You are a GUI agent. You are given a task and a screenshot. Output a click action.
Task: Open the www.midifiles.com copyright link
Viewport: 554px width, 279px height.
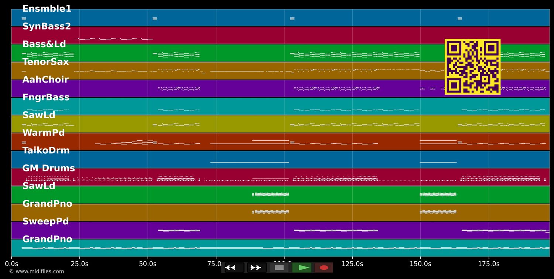[37, 272]
